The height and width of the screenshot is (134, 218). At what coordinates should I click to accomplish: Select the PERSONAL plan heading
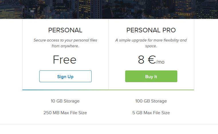65,30
